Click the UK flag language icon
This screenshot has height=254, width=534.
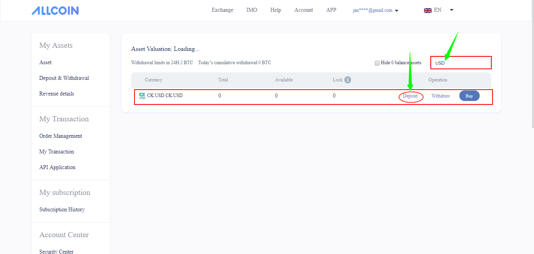tap(428, 10)
